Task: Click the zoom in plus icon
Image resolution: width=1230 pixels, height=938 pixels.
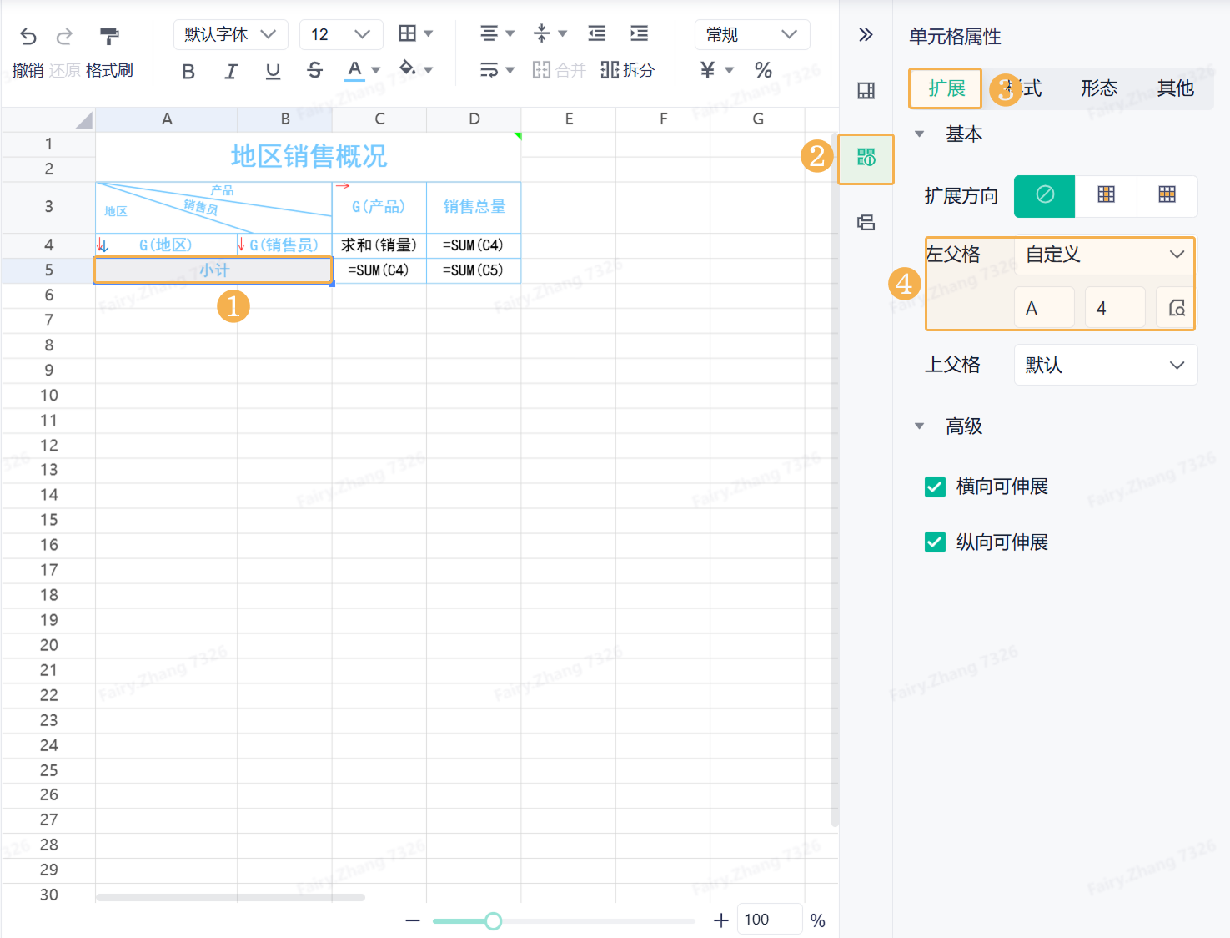Action: pyautogui.click(x=721, y=920)
